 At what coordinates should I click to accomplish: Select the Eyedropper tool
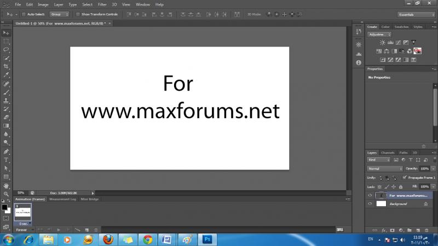6,75
